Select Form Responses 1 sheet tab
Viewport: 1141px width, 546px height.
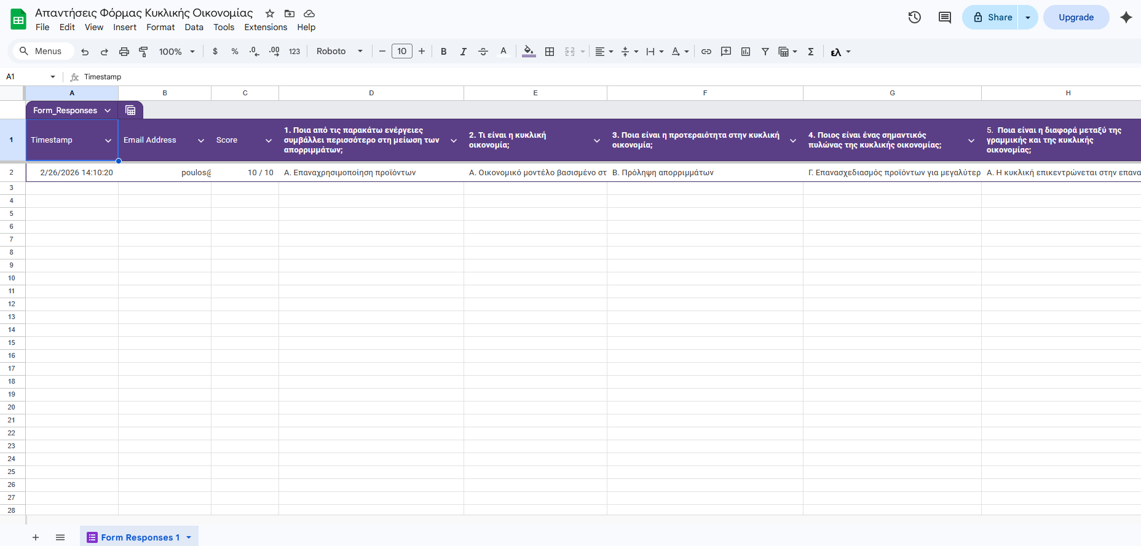[x=139, y=537]
